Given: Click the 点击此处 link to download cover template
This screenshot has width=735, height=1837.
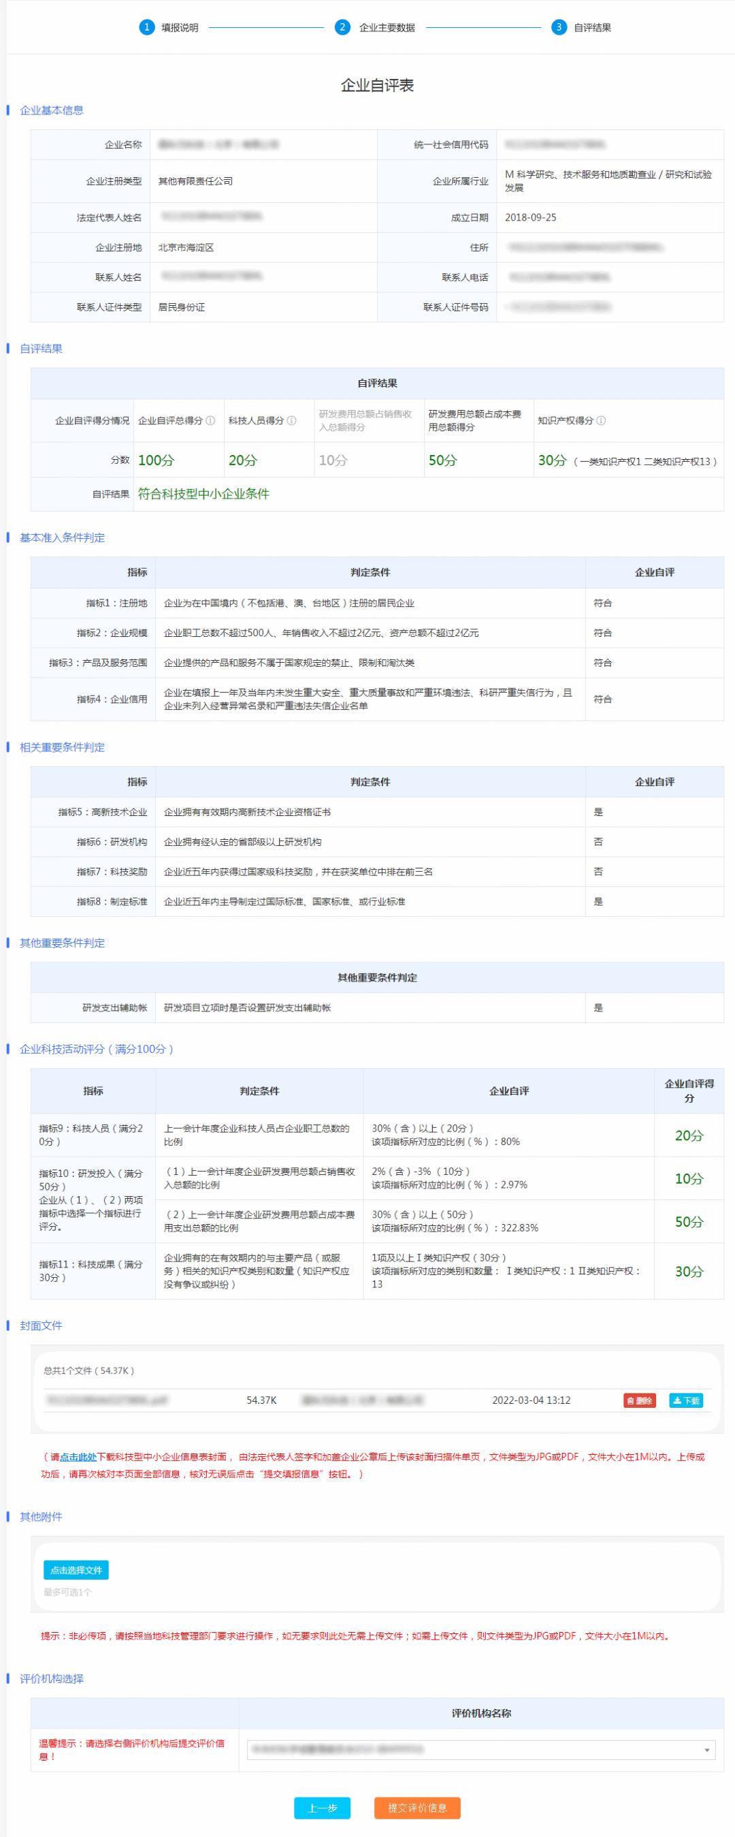Looking at the screenshot, I should coord(78,1457).
